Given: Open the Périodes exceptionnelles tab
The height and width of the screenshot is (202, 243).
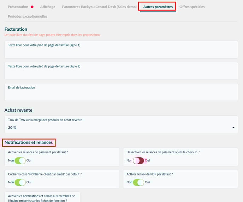Looking at the screenshot, I should 28,17.
